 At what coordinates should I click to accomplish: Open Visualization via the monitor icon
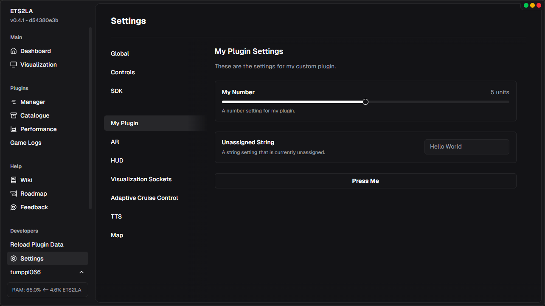pyautogui.click(x=14, y=64)
